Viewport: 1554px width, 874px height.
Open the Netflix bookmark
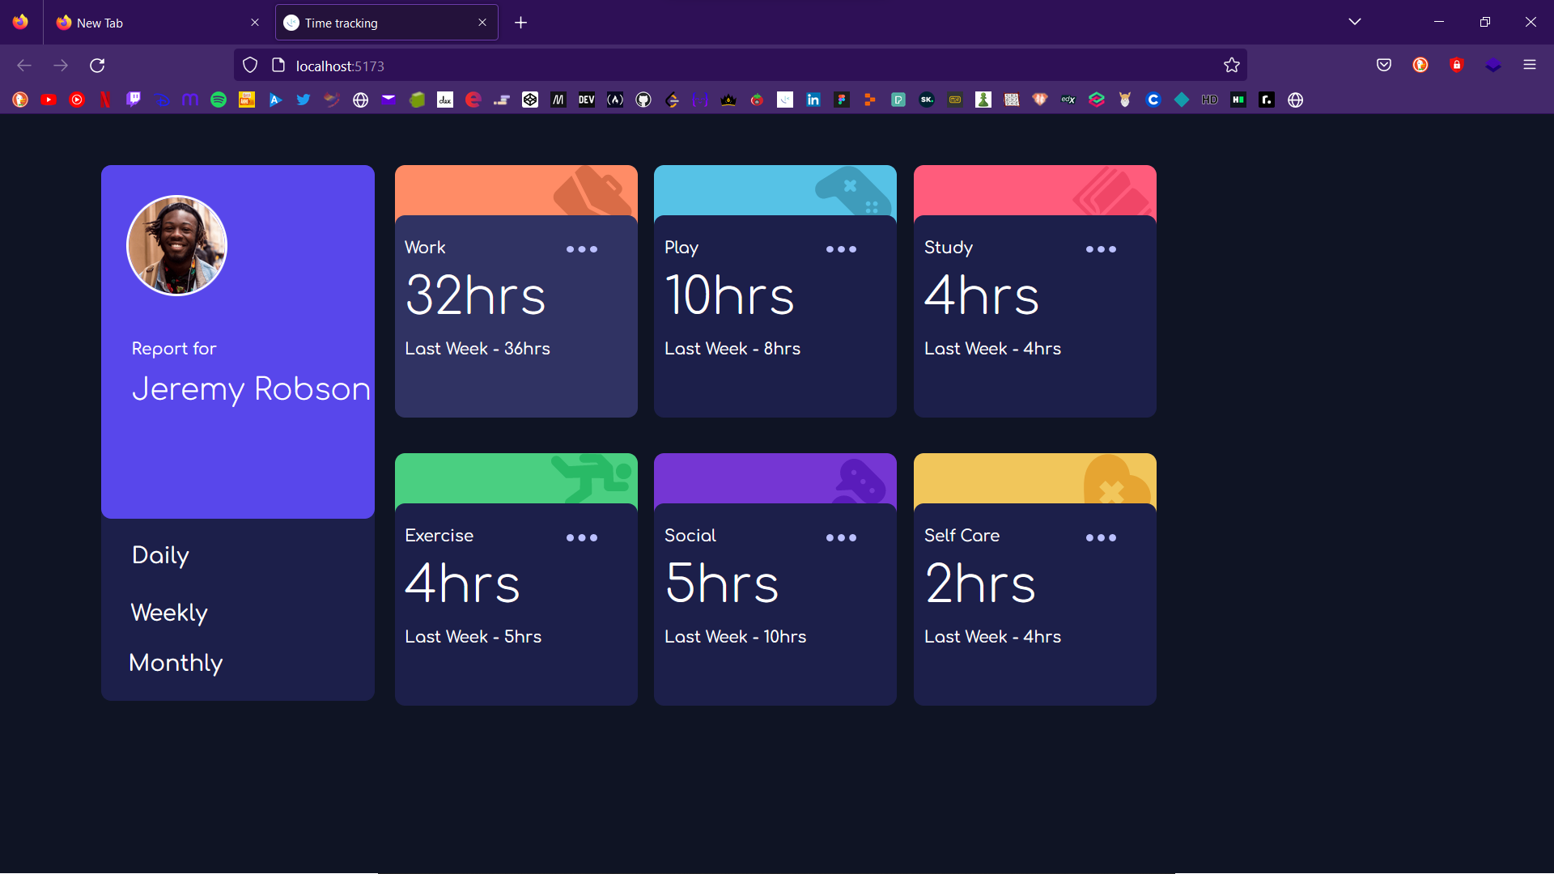click(x=105, y=100)
